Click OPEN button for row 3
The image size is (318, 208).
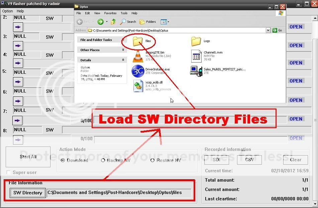tap(296, 45)
